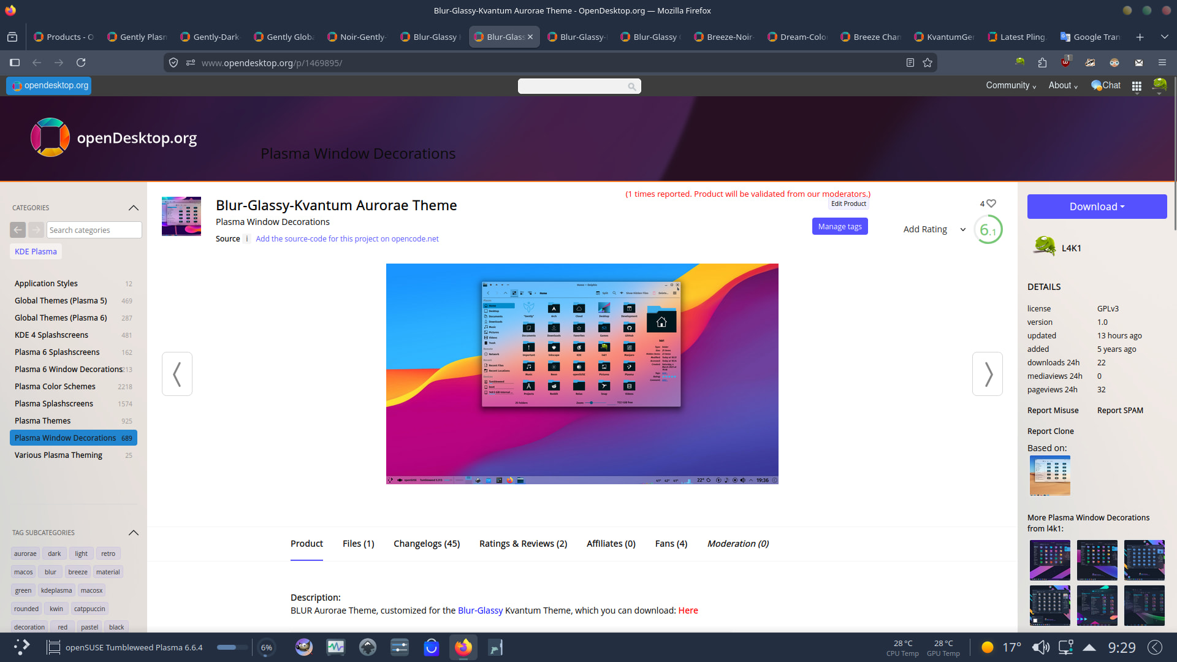Screen dimensions: 1177x662
Task: Open Plasma Color Schemes category
Action: 55,386
